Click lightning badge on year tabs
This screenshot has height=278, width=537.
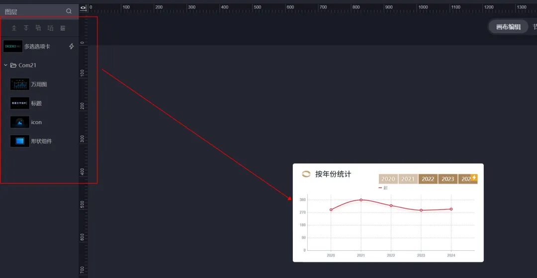[474, 177]
